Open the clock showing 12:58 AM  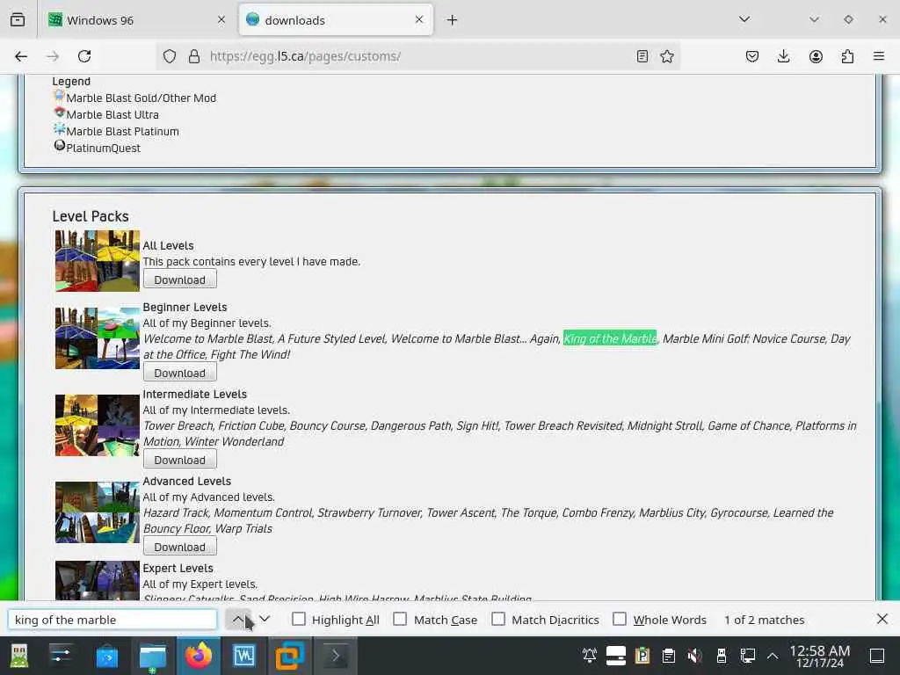[820, 656]
